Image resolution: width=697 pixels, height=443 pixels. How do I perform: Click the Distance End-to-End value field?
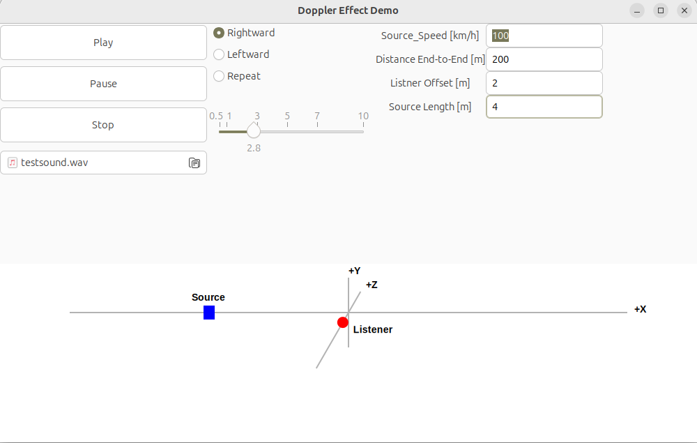click(x=544, y=59)
